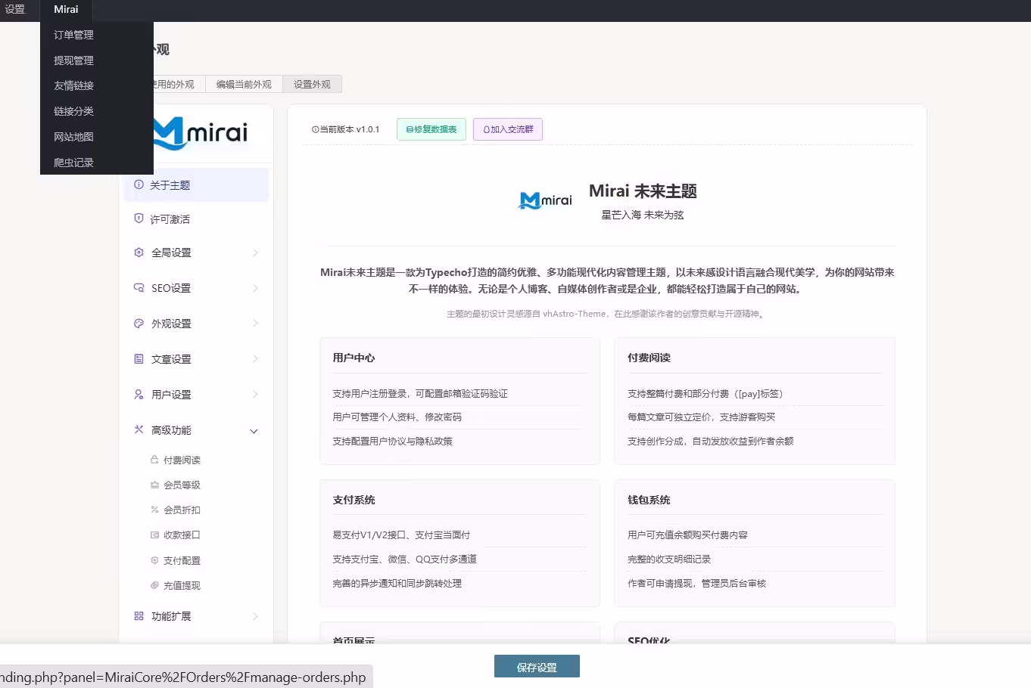Switch to the 编辑当前外观 tab
The image size is (1031, 688).
click(244, 84)
